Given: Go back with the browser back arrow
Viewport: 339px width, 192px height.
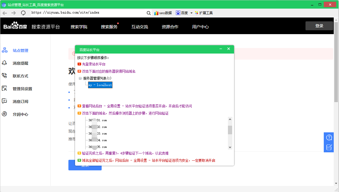Looking at the screenshot, I should click(5, 13).
